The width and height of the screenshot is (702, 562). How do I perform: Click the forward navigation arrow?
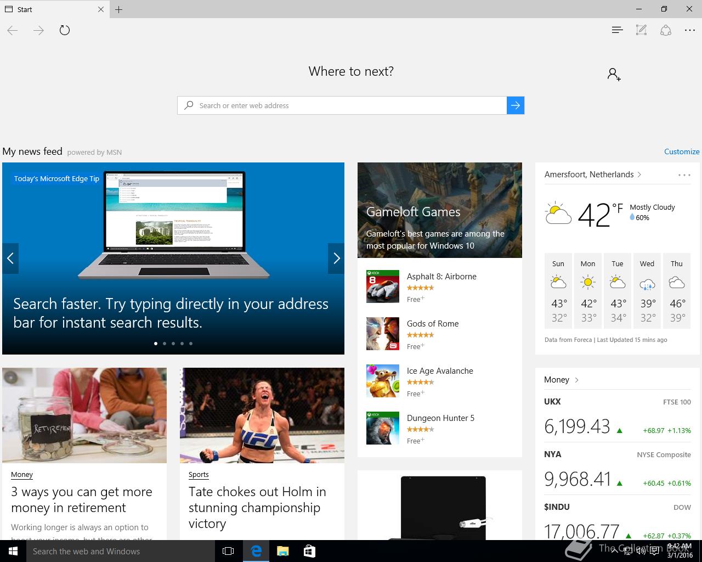(38, 30)
